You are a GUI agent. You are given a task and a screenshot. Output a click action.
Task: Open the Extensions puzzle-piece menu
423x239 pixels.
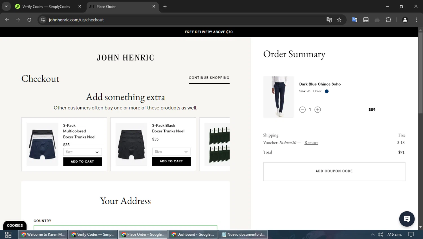pos(388,20)
